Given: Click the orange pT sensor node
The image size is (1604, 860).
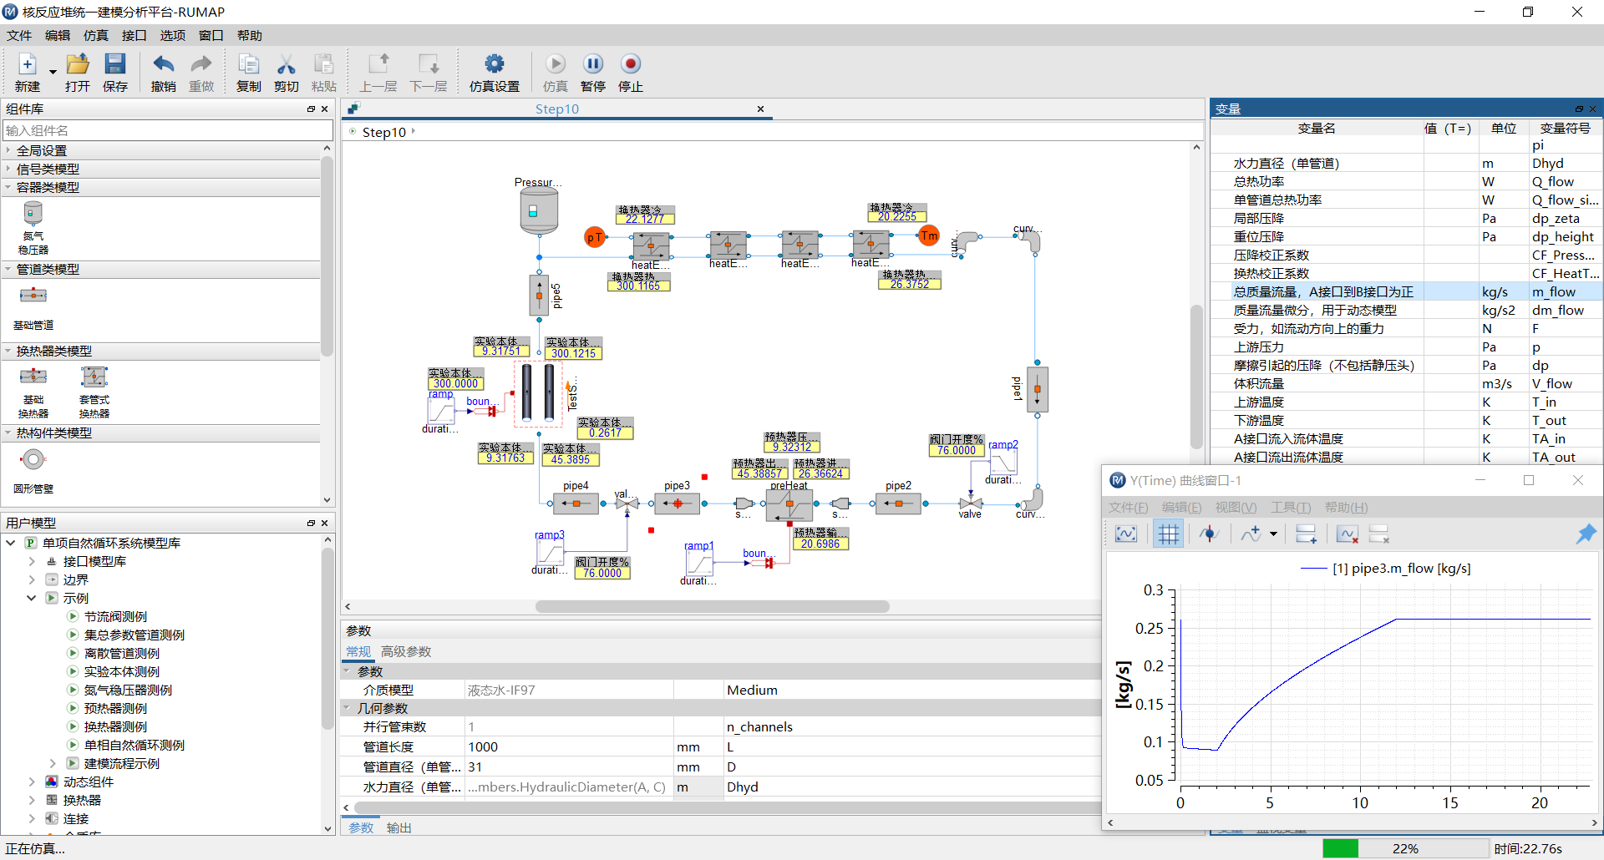Looking at the screenshot, I should pos(594,237).
